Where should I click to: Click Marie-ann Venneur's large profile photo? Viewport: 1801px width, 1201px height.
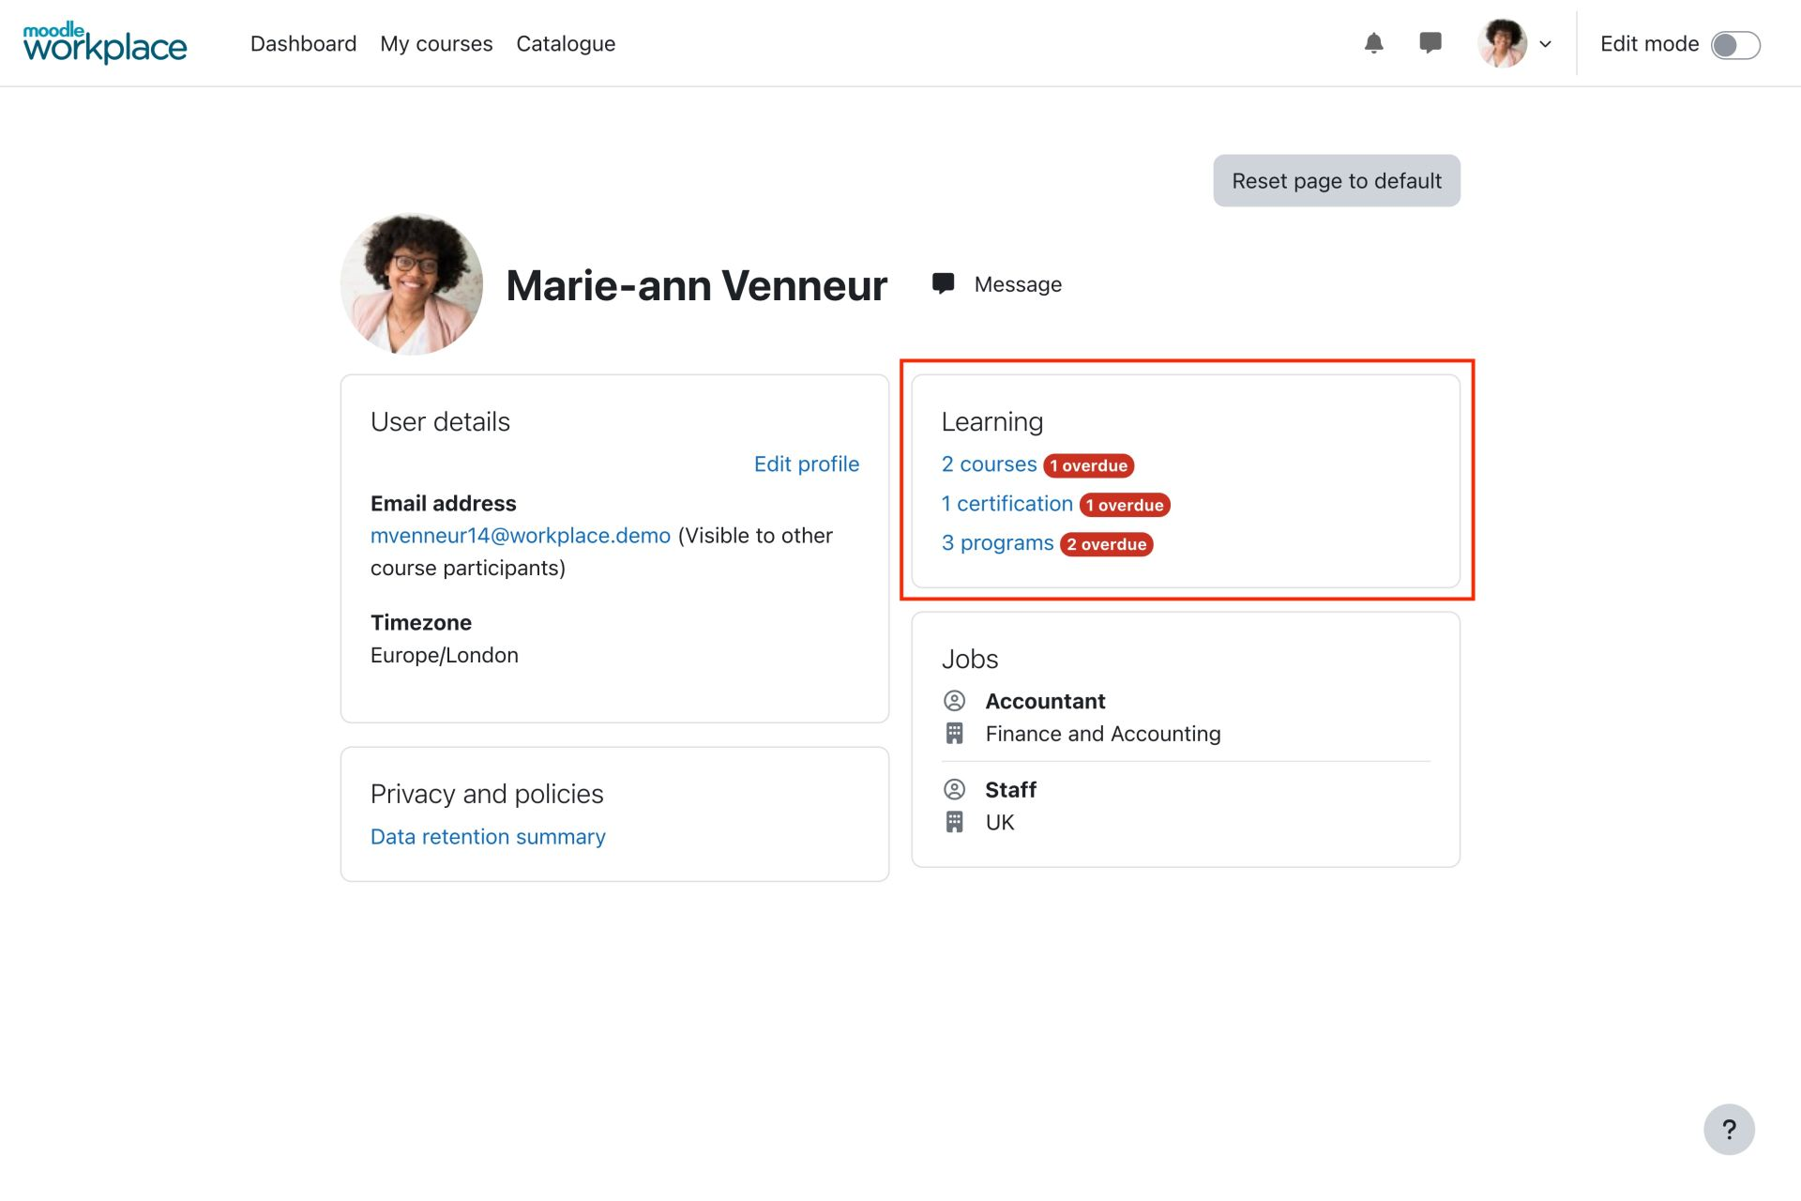(x=412, y=284)
